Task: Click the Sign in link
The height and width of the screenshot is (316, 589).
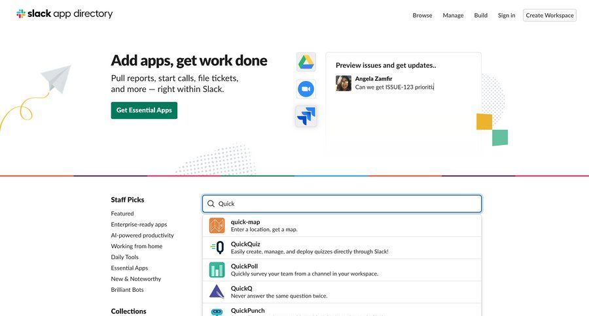Action: [507, 16]
